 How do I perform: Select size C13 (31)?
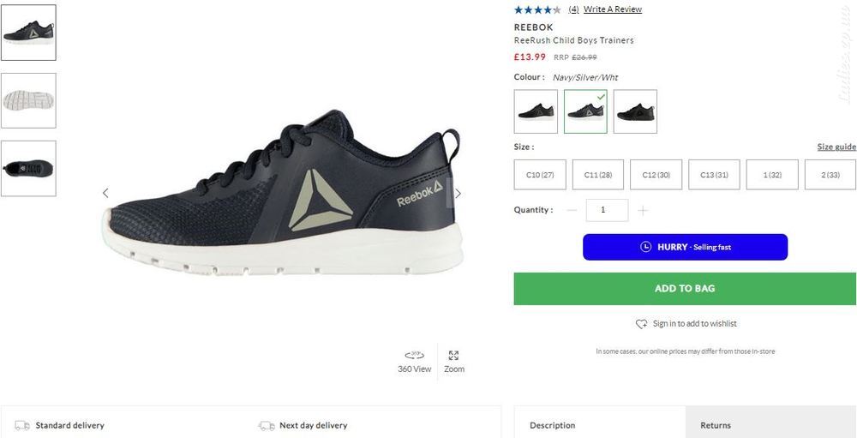coord(715,175)
